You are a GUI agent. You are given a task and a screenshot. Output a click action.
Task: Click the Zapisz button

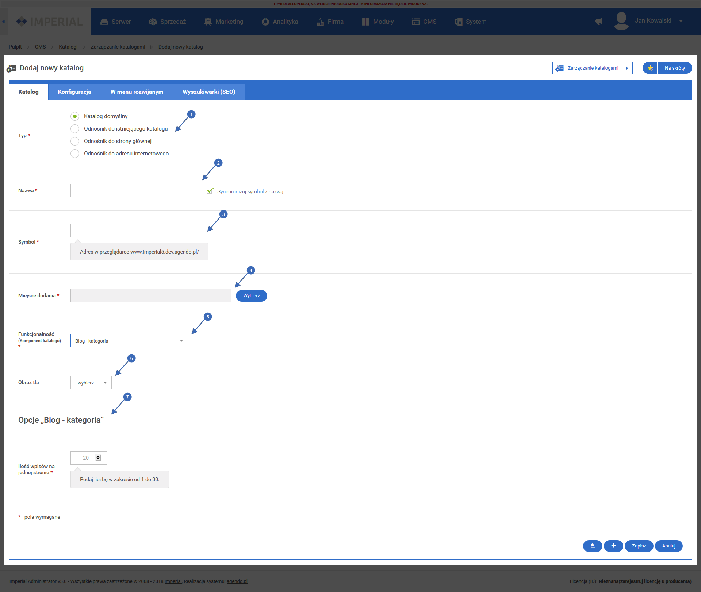click(639, 546)
